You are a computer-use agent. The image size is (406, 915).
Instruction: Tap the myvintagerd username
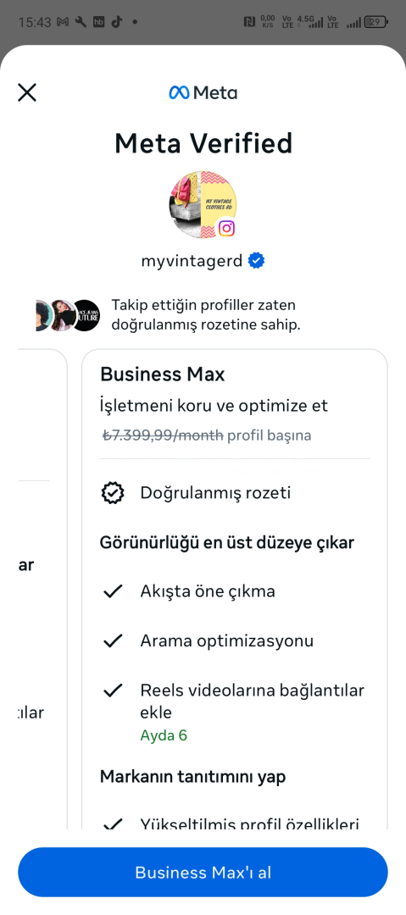(x=192, y=261)
